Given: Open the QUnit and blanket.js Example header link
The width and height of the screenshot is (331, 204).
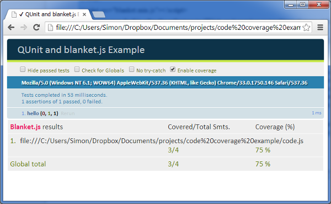Looking at the screenshot, I should click(81, 50).
